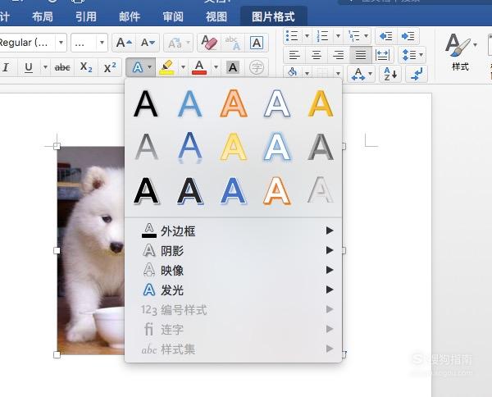Open the 发光 glow submenu

[x=233, y=290]
